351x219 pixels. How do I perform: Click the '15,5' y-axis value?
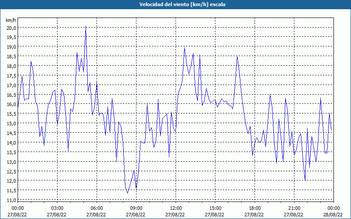[11, 114]
